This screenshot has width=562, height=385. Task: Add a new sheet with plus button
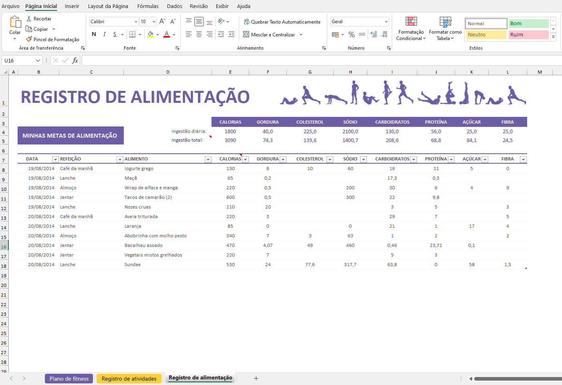(x=256, y=379)
